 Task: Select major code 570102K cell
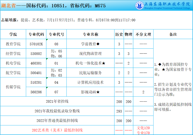pyautogui.click(x=36, y=44)
